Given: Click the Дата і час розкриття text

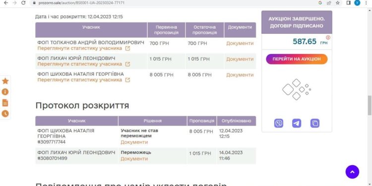Looking at the screenshot, I should (x=79, y=17).
